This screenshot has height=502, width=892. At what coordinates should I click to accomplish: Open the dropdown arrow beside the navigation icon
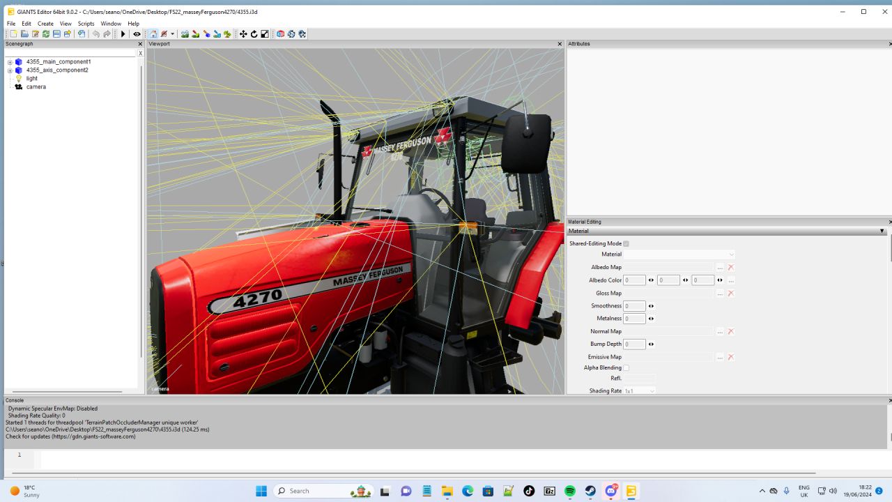click(172, 34)
